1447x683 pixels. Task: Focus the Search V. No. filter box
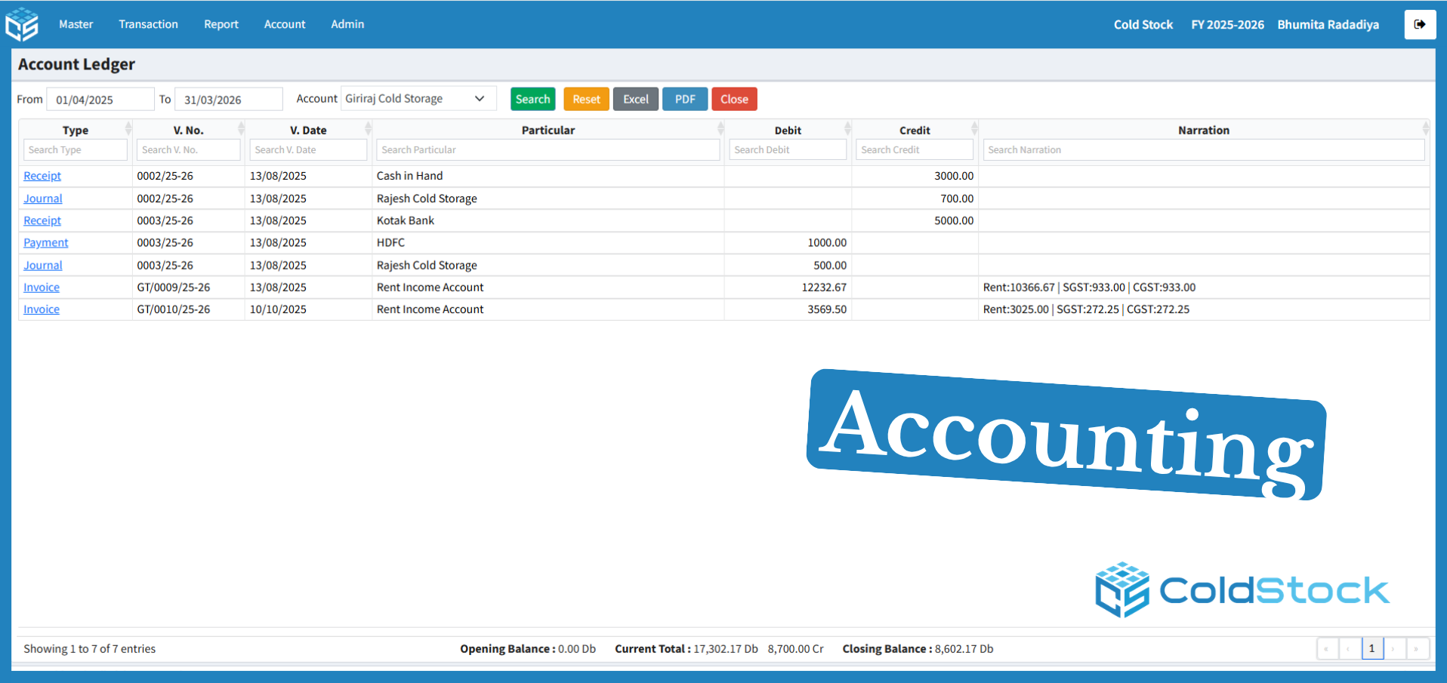click(189, 149)
